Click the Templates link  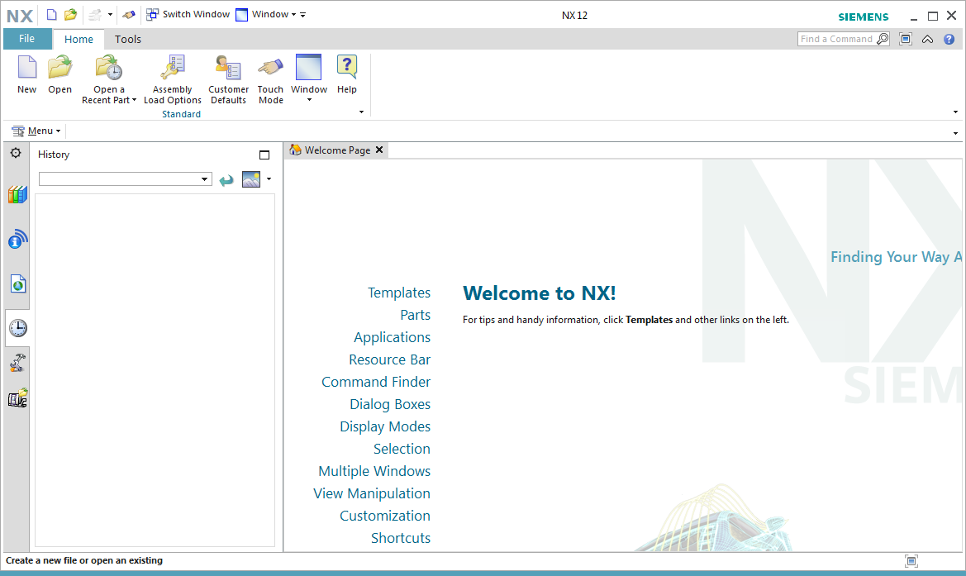pyautogui.click(x=399, y=293)
